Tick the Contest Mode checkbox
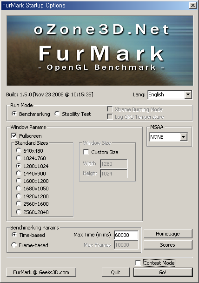The height and width of the screenshot is (283, 199). (x=138, y=263)
